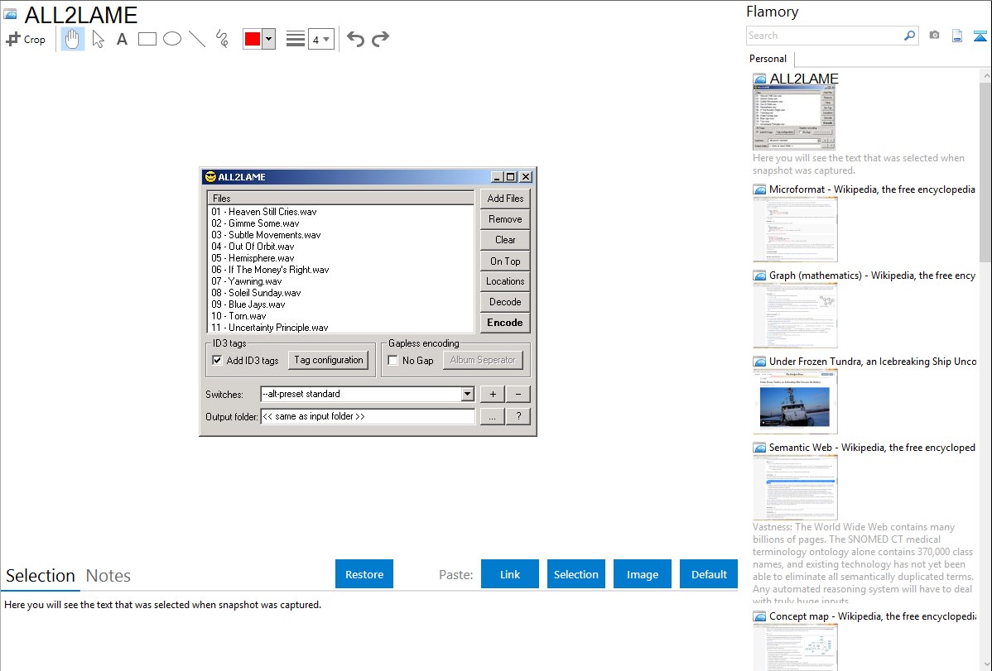Pick the ellipse shape tool

[172, 39]
